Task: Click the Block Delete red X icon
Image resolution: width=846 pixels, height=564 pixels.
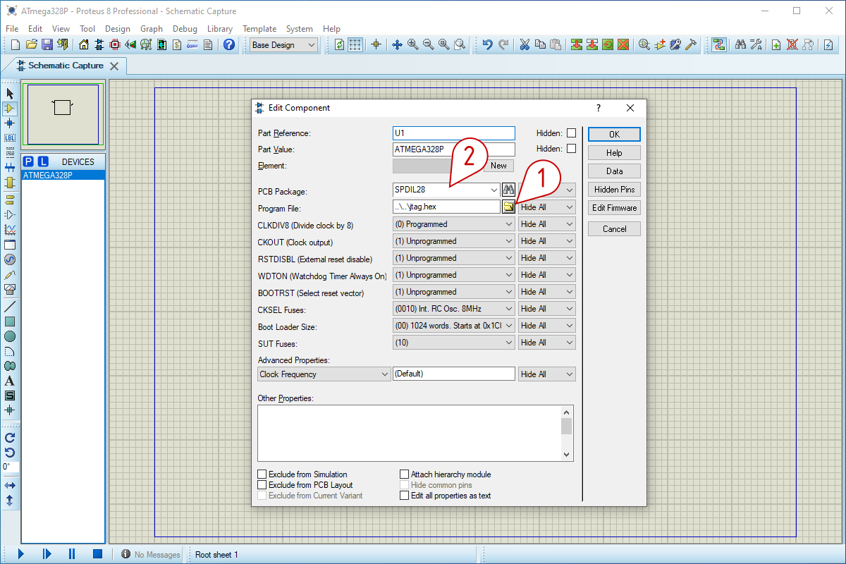Action: (x=623, y=44)
